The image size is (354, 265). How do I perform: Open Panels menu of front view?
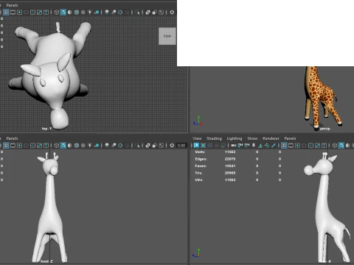click(x=12, y=138)
